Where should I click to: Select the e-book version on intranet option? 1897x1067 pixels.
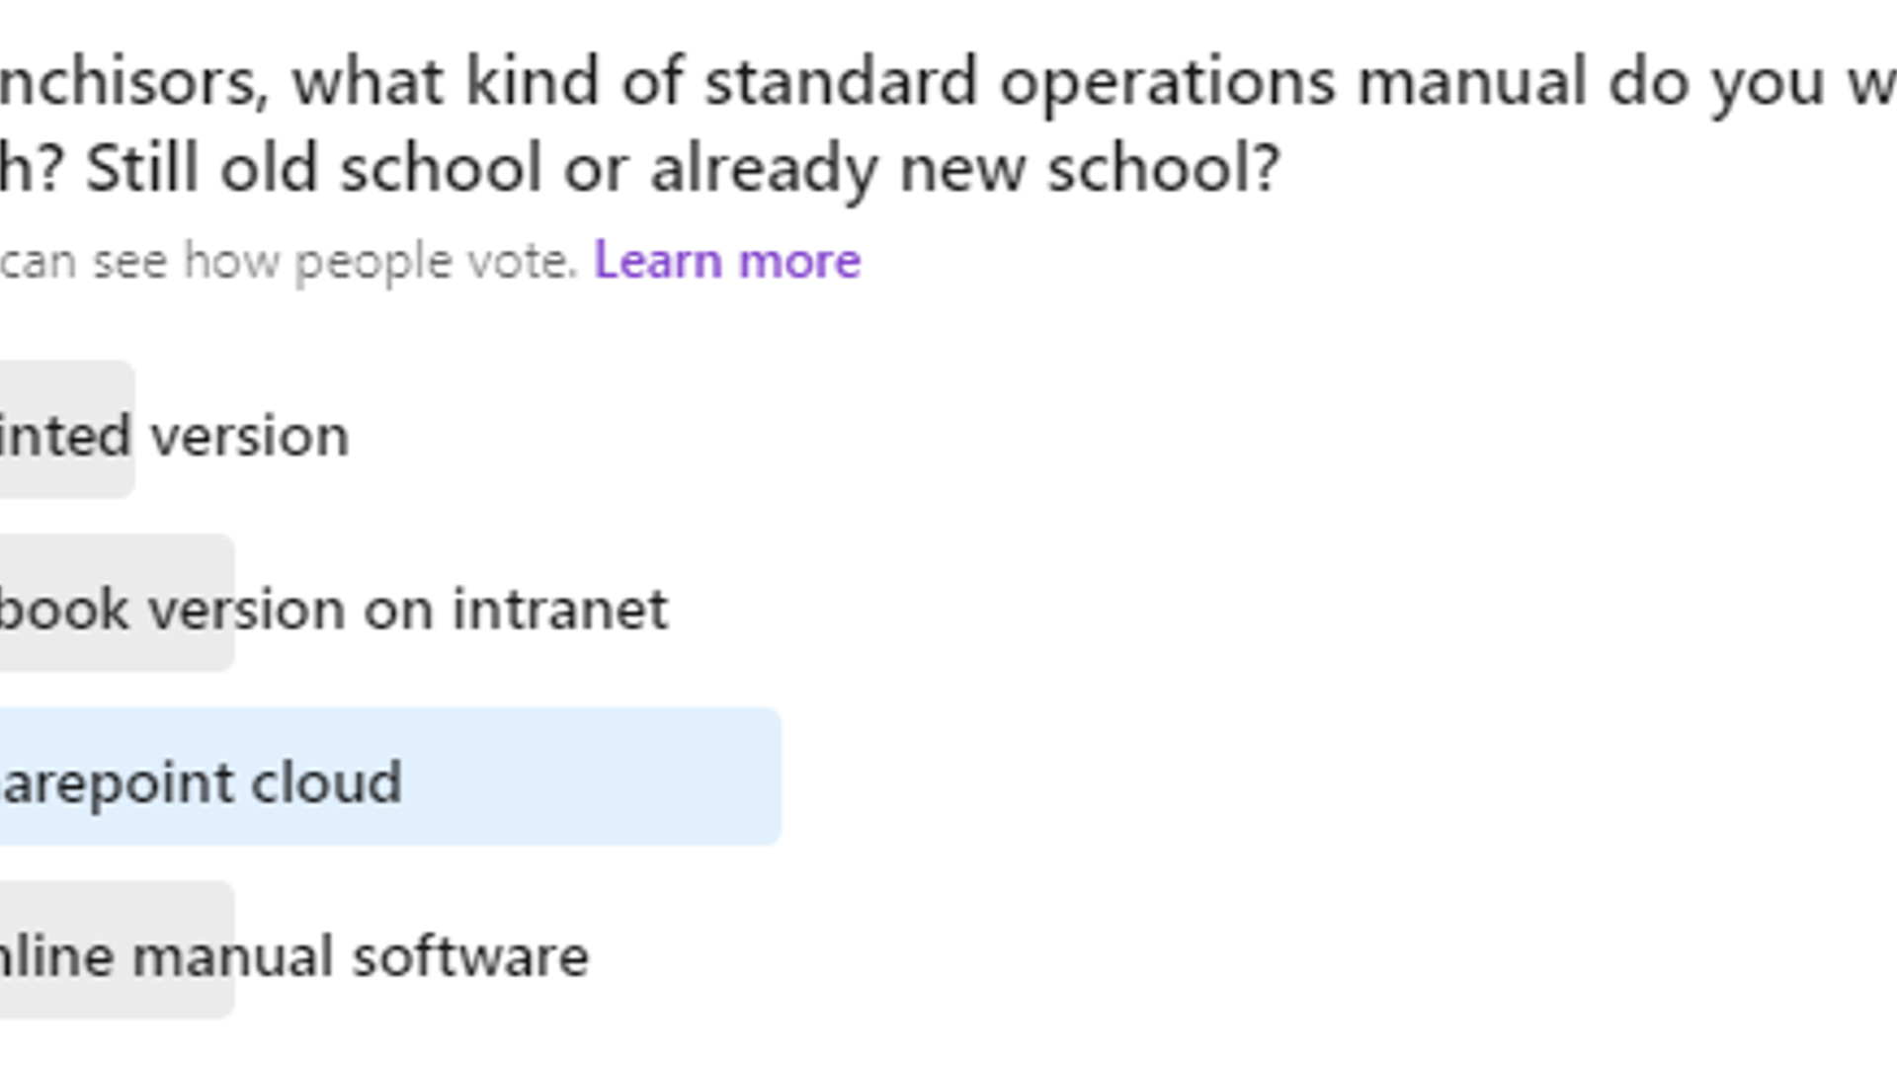coord(332,609)
